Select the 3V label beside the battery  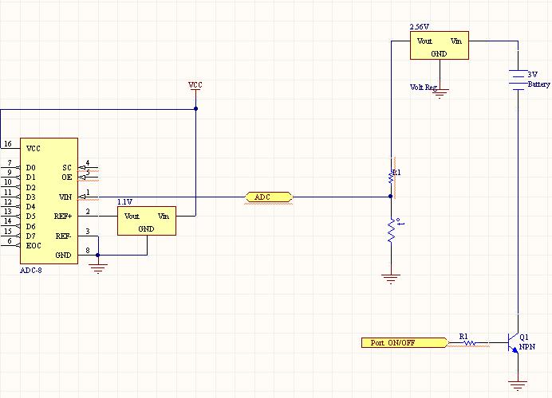tap(532, 74)
